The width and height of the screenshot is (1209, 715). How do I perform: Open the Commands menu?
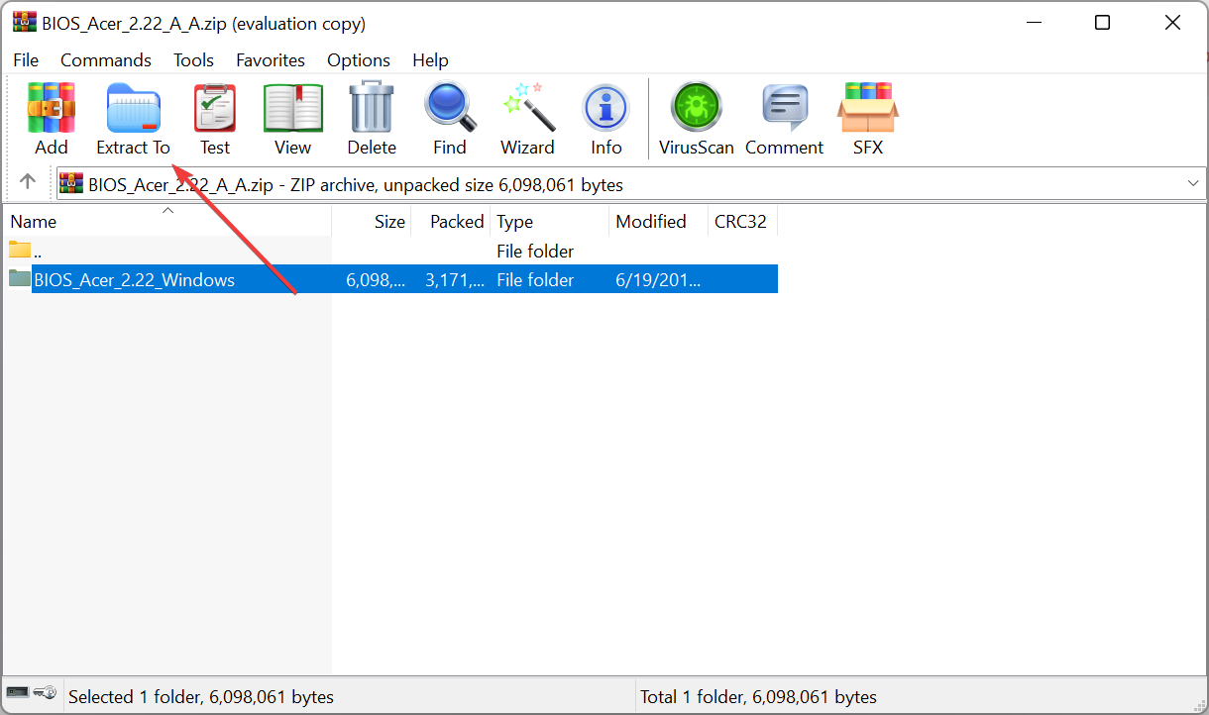[106, 60]
